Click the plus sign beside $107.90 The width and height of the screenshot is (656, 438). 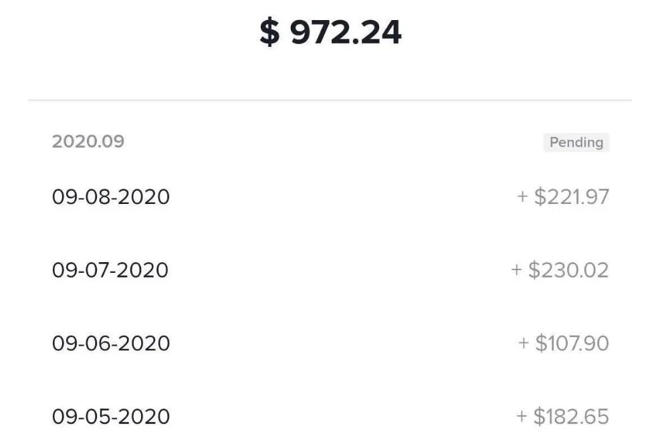coord(524,343)
